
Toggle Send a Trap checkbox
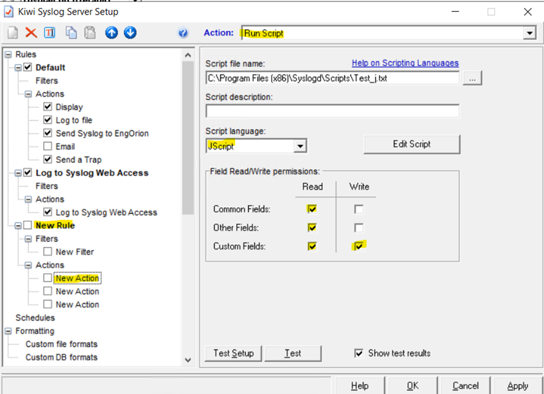pyautogui.click(x=48, y=159)
